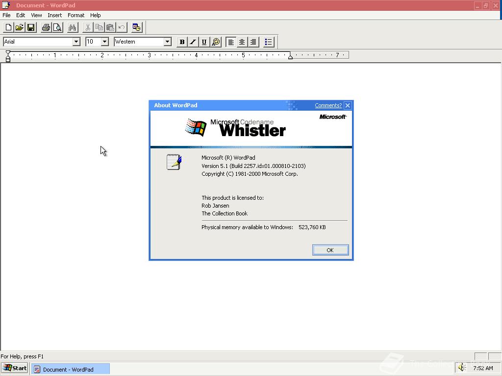502x376 pixels.
Task: Open the font color palette icon
Action: pos(216,42)
